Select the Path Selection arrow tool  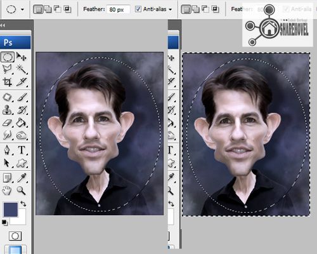click(x=7, y=163)
